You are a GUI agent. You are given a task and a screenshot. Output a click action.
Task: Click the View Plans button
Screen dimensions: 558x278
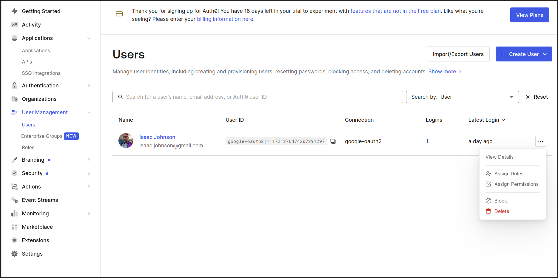[530, 15]
